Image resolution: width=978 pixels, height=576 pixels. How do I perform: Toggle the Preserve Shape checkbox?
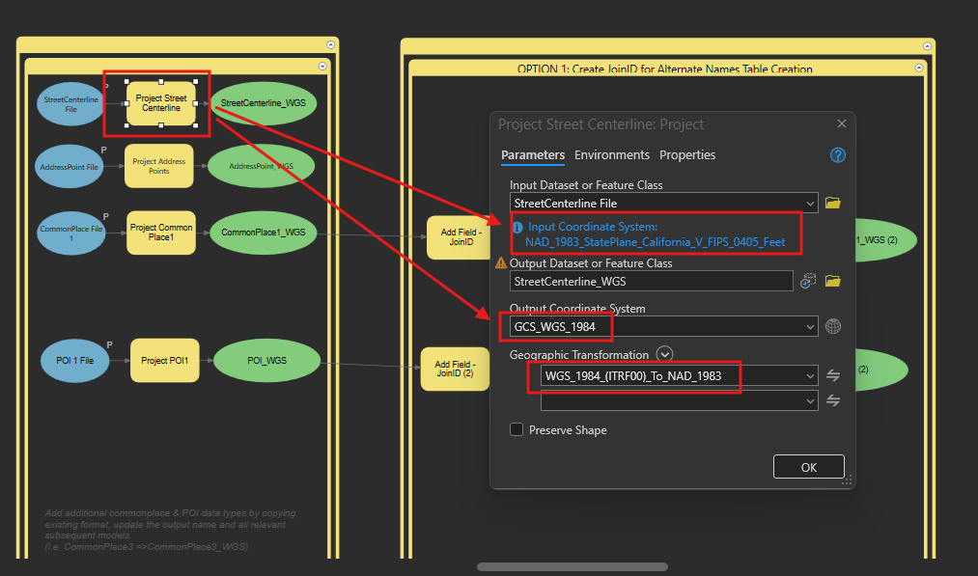pos(517,429)
